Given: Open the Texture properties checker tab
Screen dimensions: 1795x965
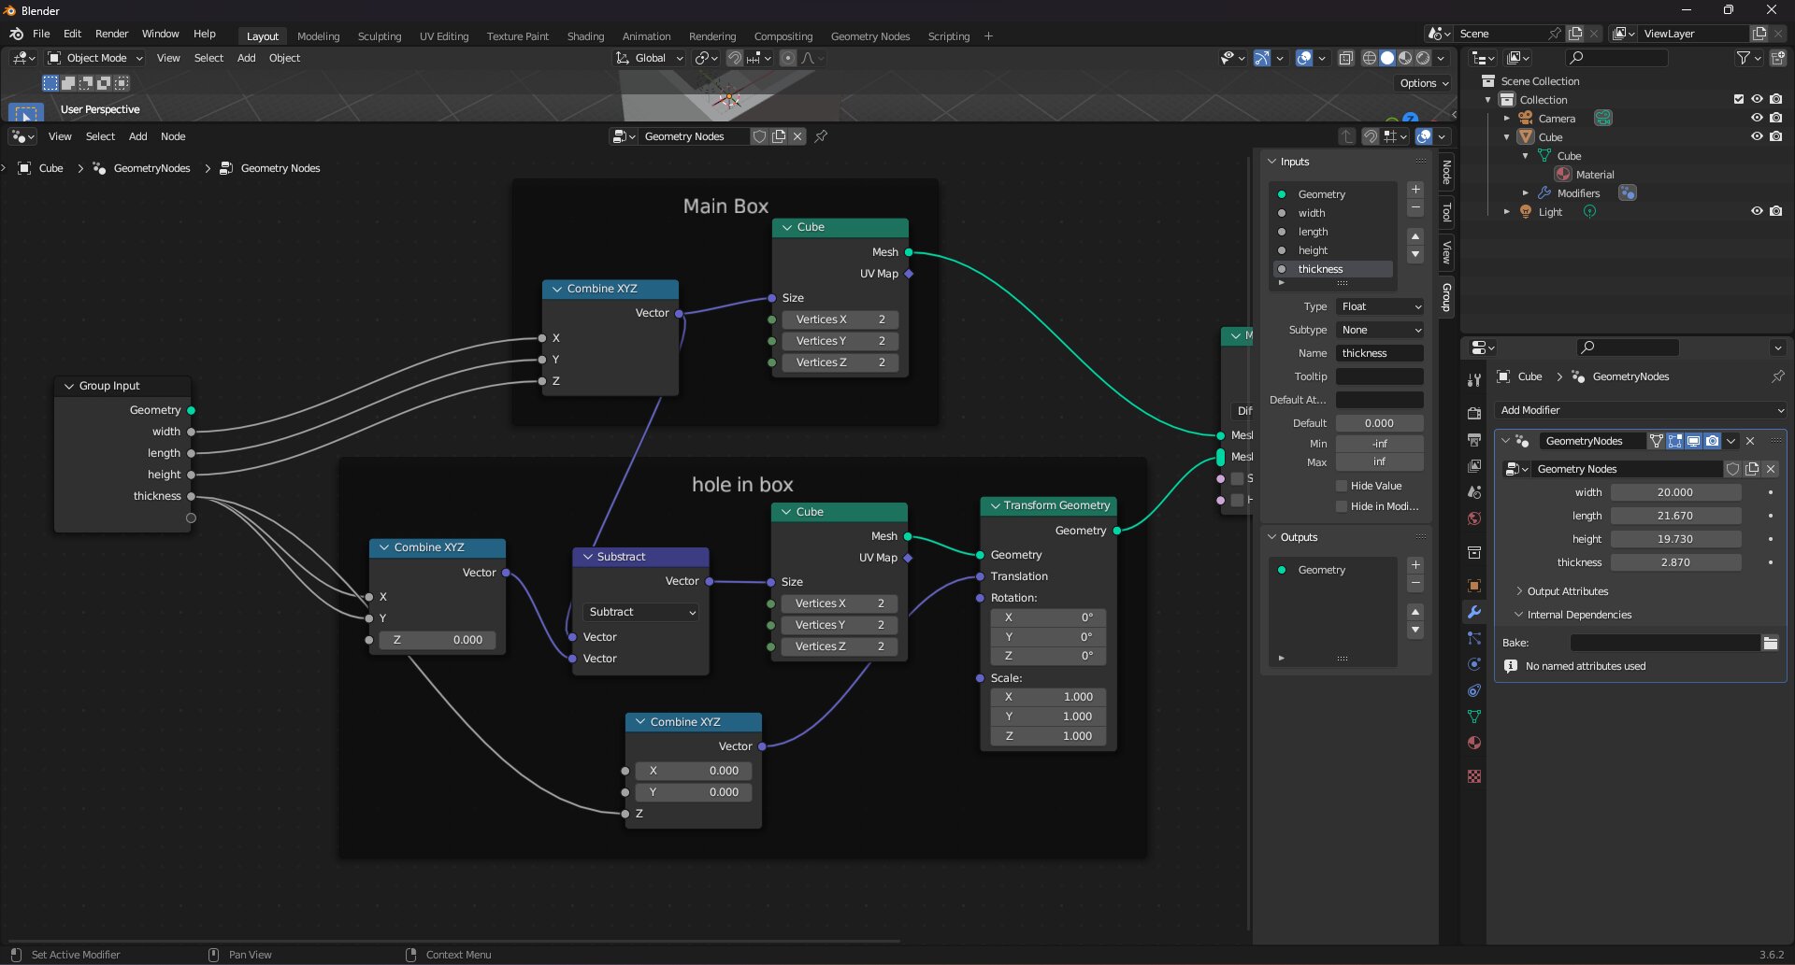Looking at the screenshot, I should (1474, 776).
